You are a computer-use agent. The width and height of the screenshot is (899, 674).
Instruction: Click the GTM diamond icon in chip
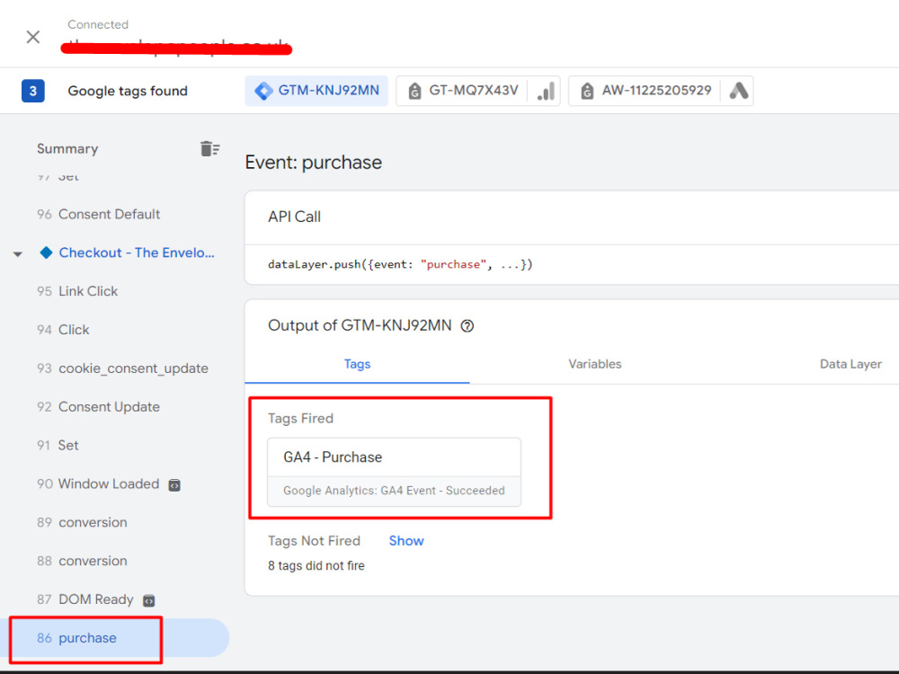[263, 91]
